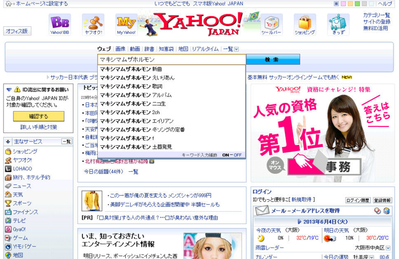Viewport: 399px width, 259px height.
Task: Click the 答えはこちら qualification banner
Action: coord(377,112)
